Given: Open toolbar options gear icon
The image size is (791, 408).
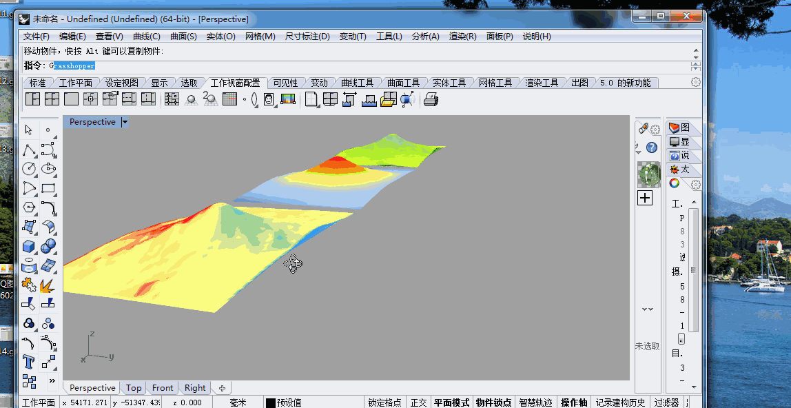Looking at the screenshot, I should point(696,82).
